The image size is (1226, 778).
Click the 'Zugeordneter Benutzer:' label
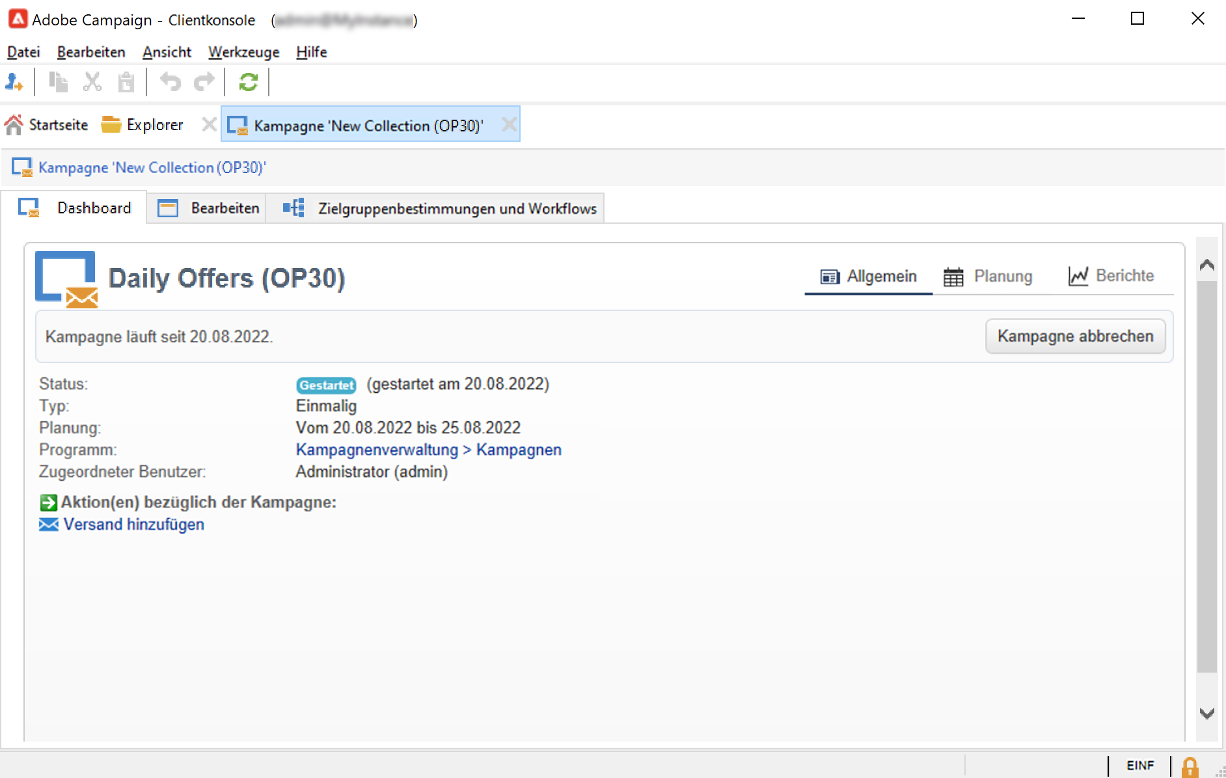[x=122, y=472]
